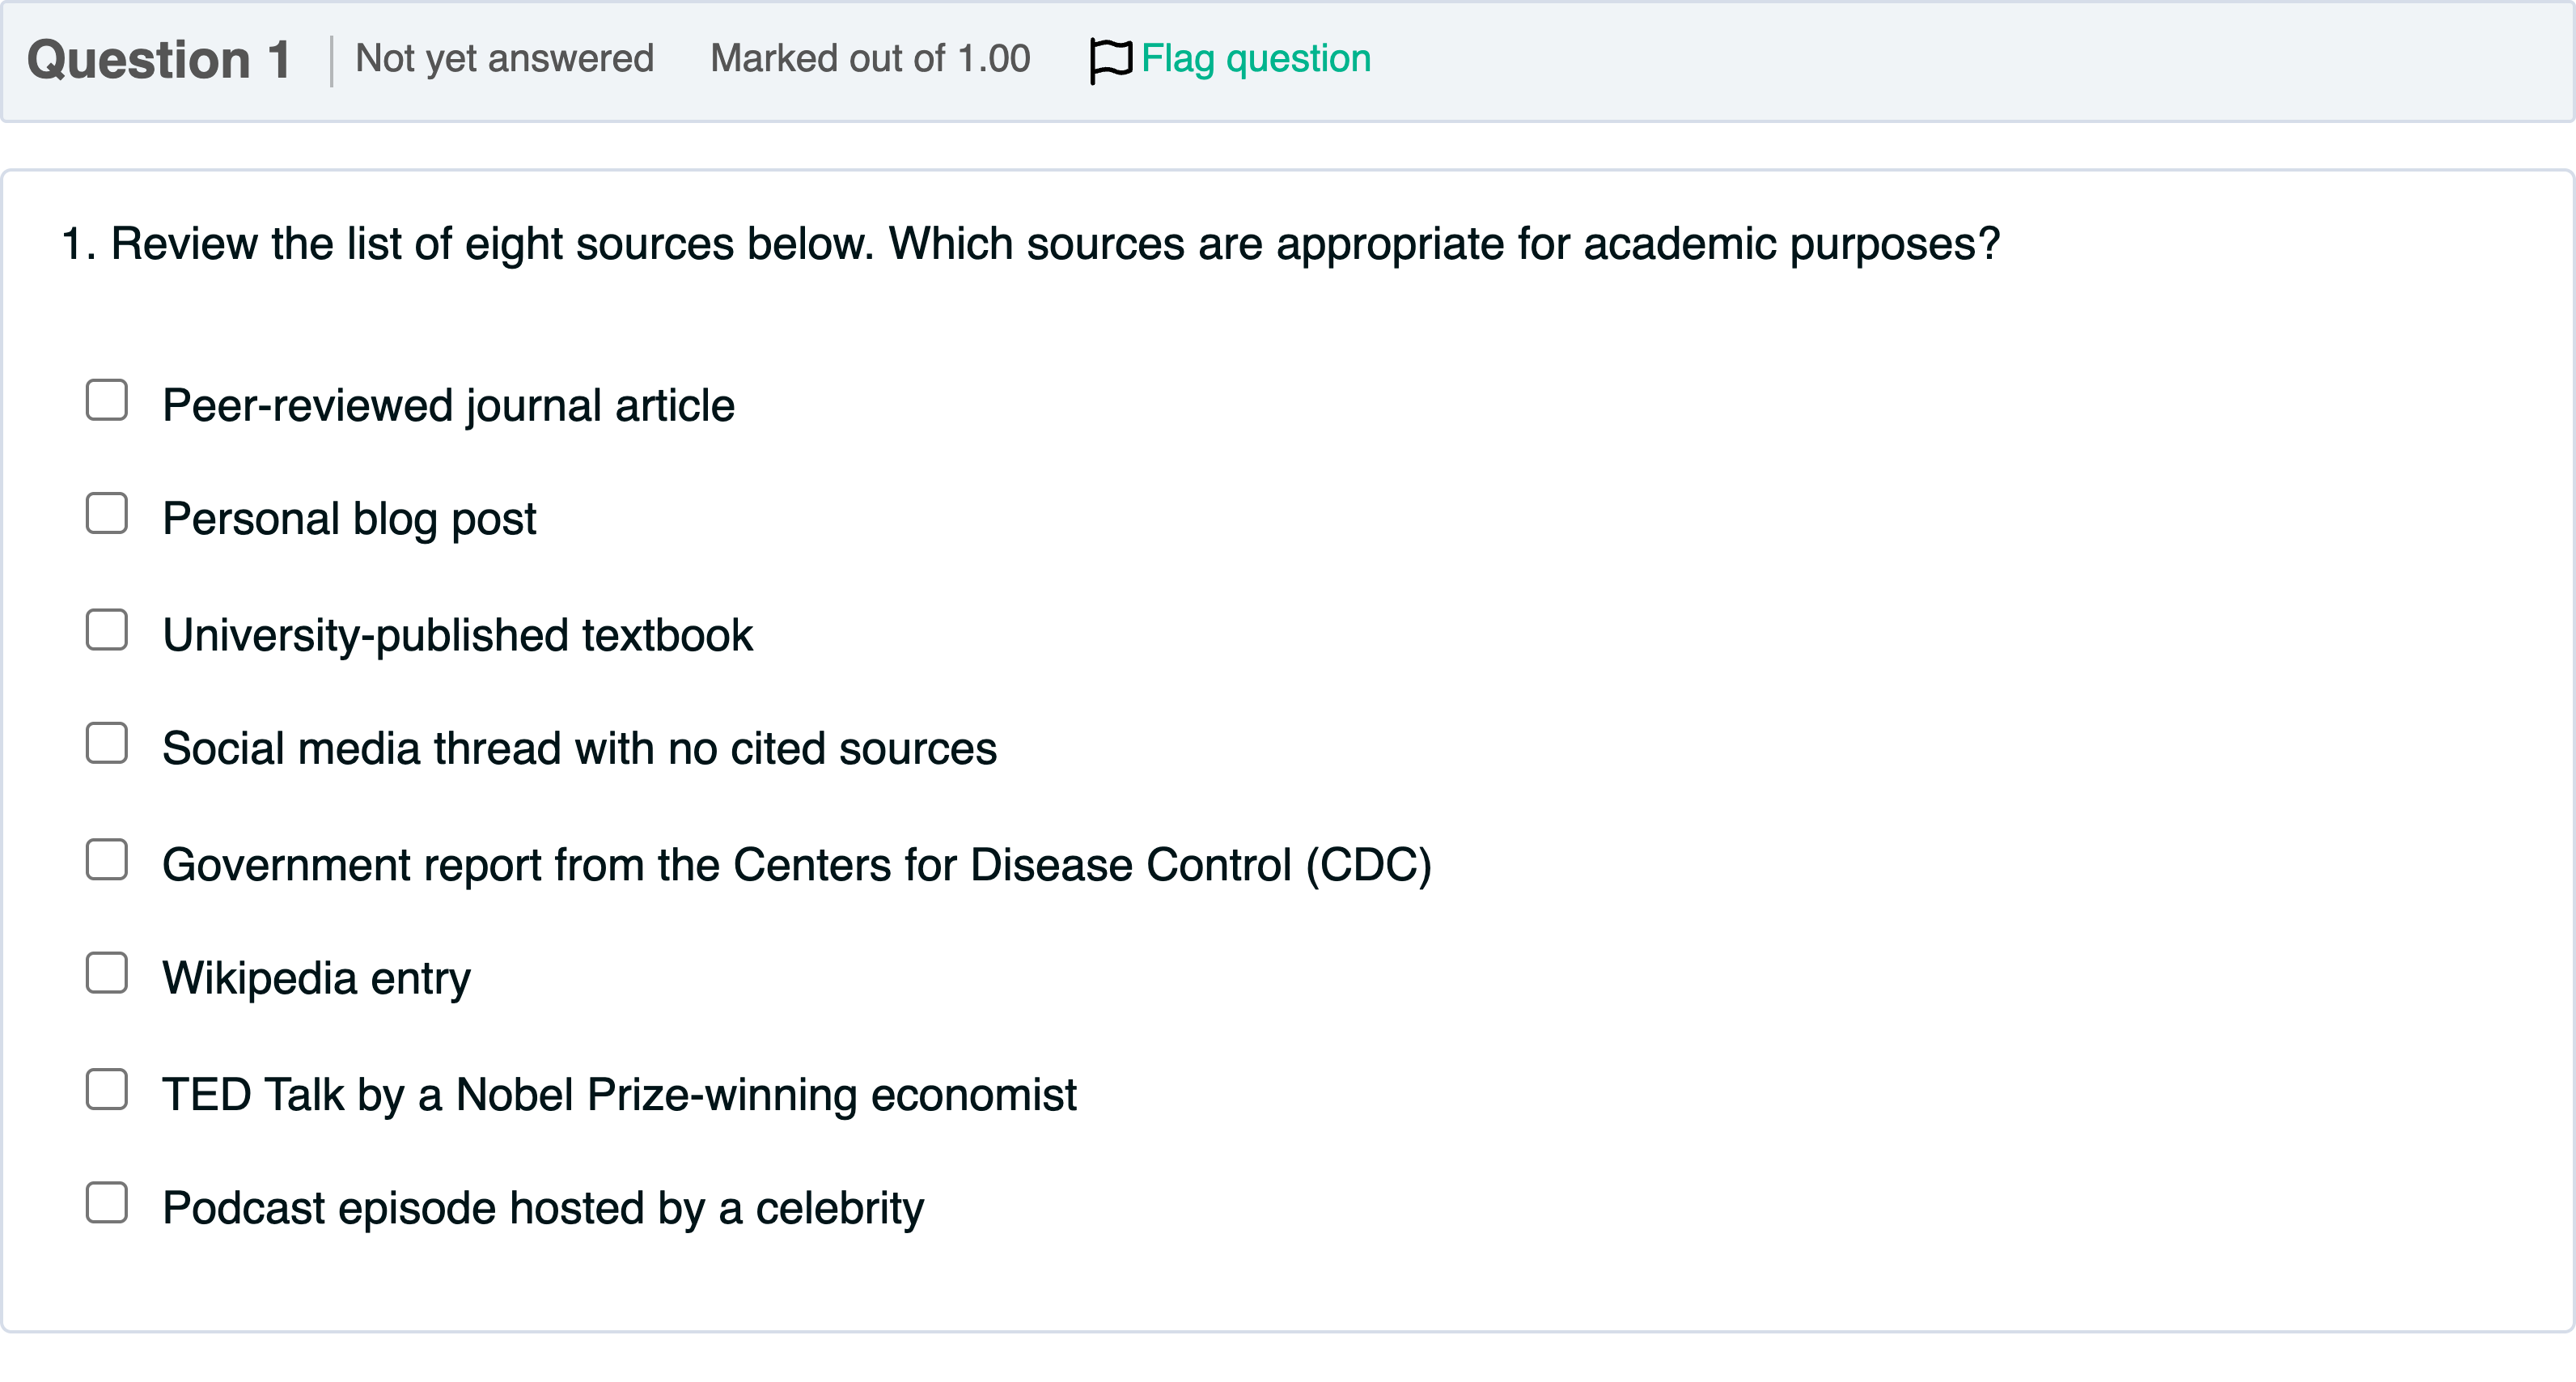
Task: Open the Flag question link
Action: click(x=1255, y=59)
